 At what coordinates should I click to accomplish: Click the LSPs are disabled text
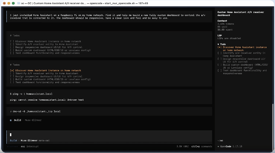[229, 38]
